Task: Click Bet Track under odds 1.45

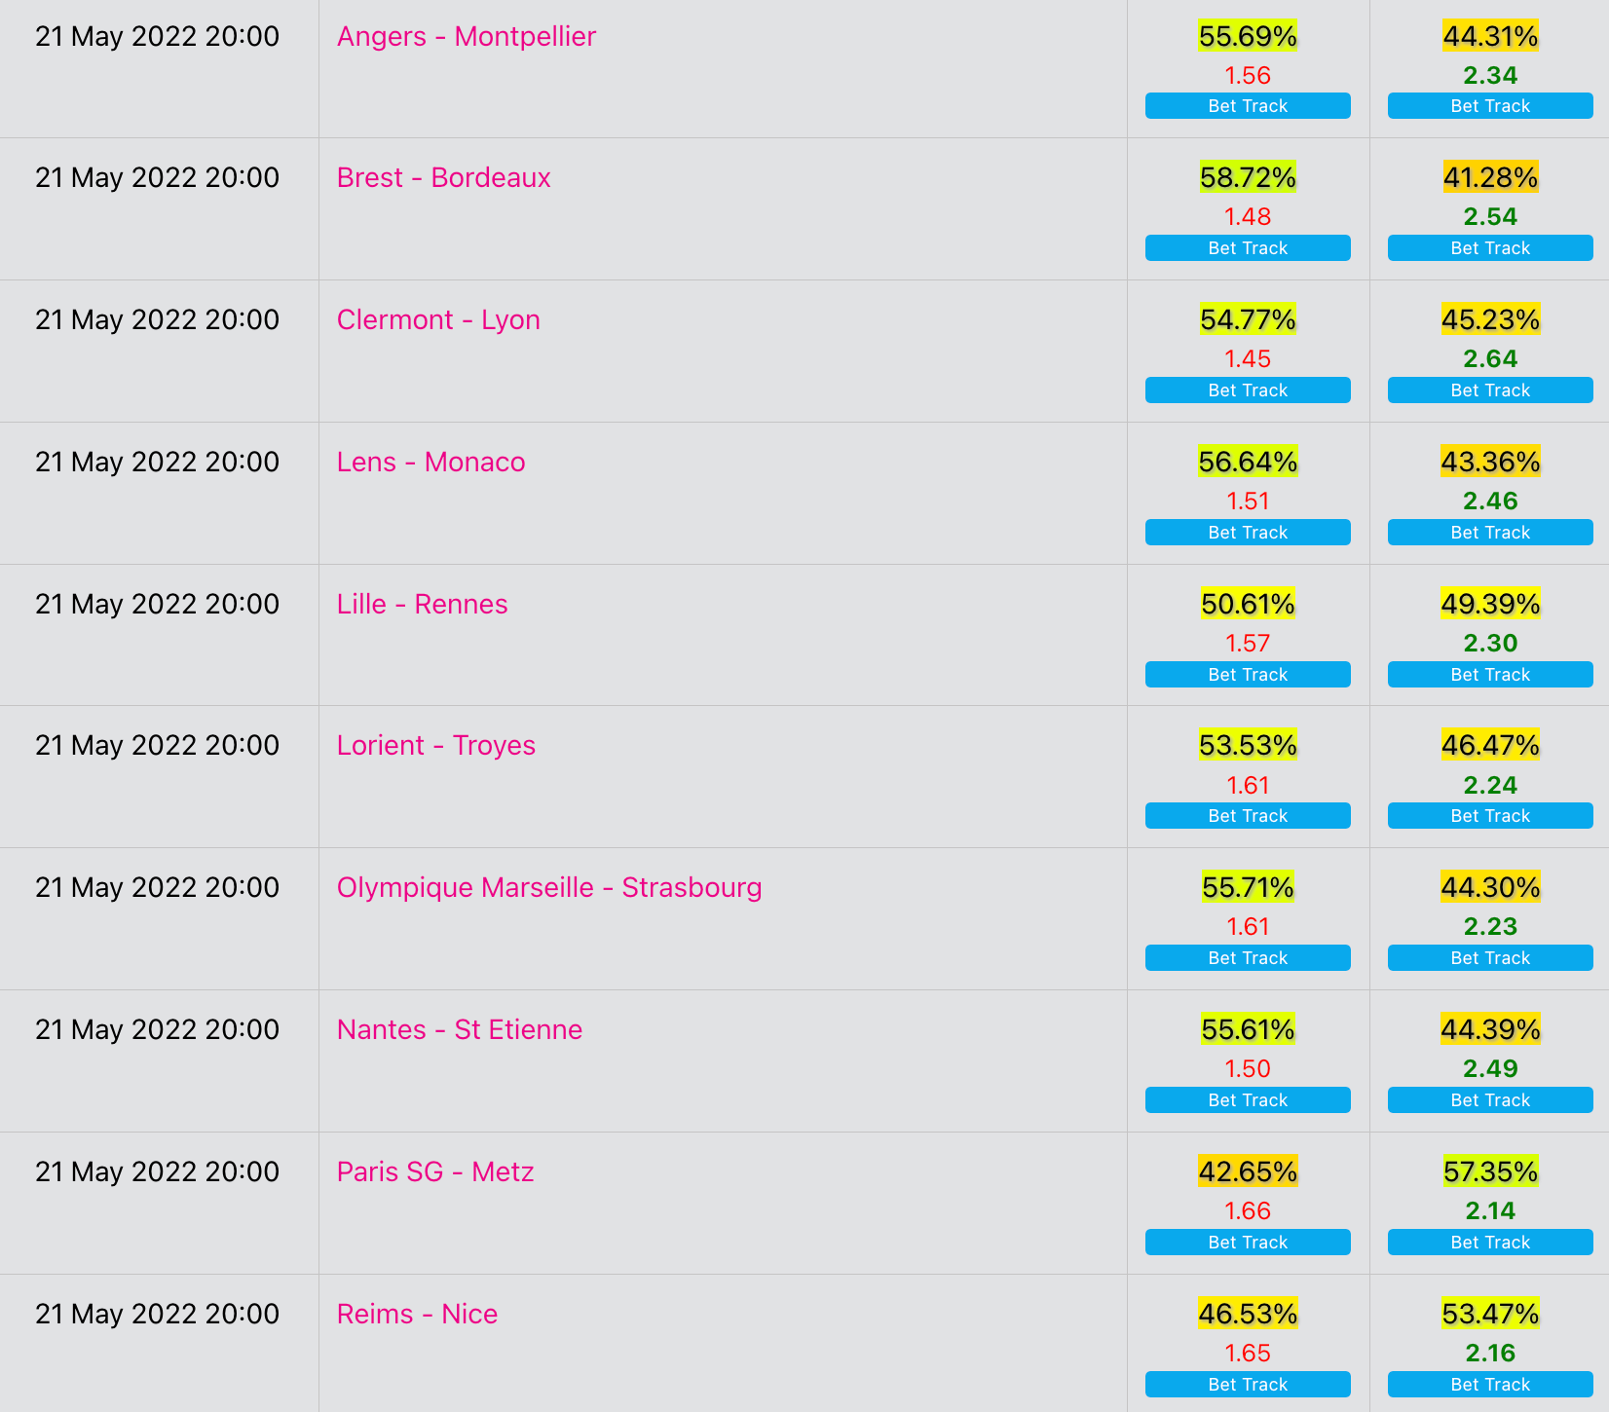Action: point(1248,390)
